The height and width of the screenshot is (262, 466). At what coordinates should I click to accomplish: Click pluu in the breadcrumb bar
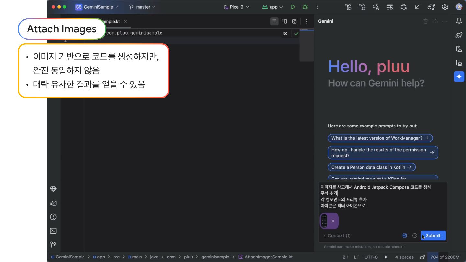(188, 257)
